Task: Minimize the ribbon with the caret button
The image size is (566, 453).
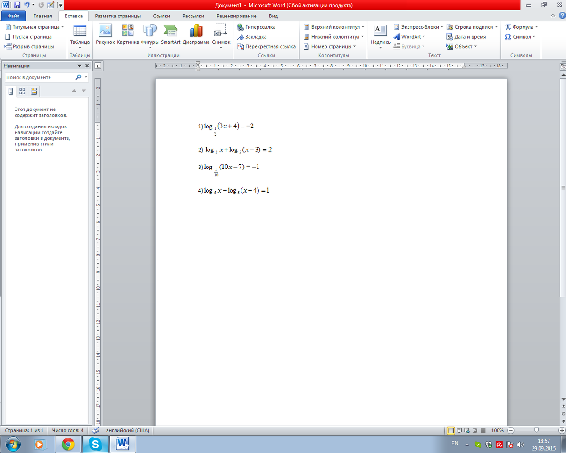Action: tap(553, 16)
